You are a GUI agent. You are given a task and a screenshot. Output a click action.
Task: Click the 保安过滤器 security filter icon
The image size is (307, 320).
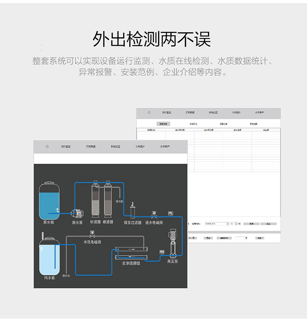click(132, 212)
